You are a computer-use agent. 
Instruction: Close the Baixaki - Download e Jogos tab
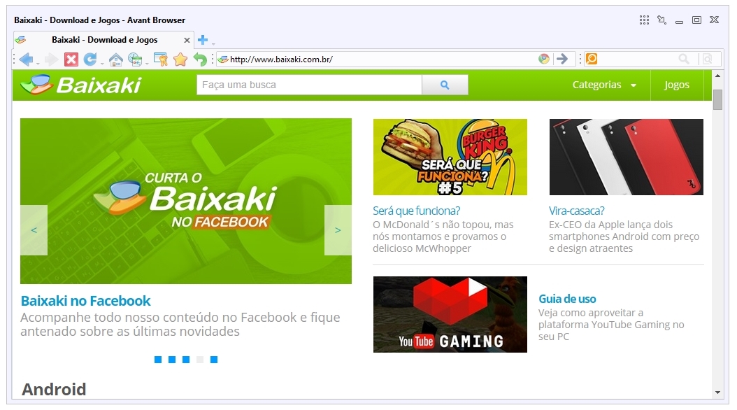pos(187,41)
